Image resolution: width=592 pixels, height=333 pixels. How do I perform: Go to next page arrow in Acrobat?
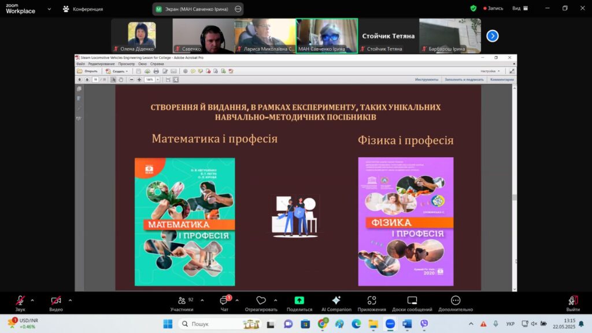pos(87,80)
